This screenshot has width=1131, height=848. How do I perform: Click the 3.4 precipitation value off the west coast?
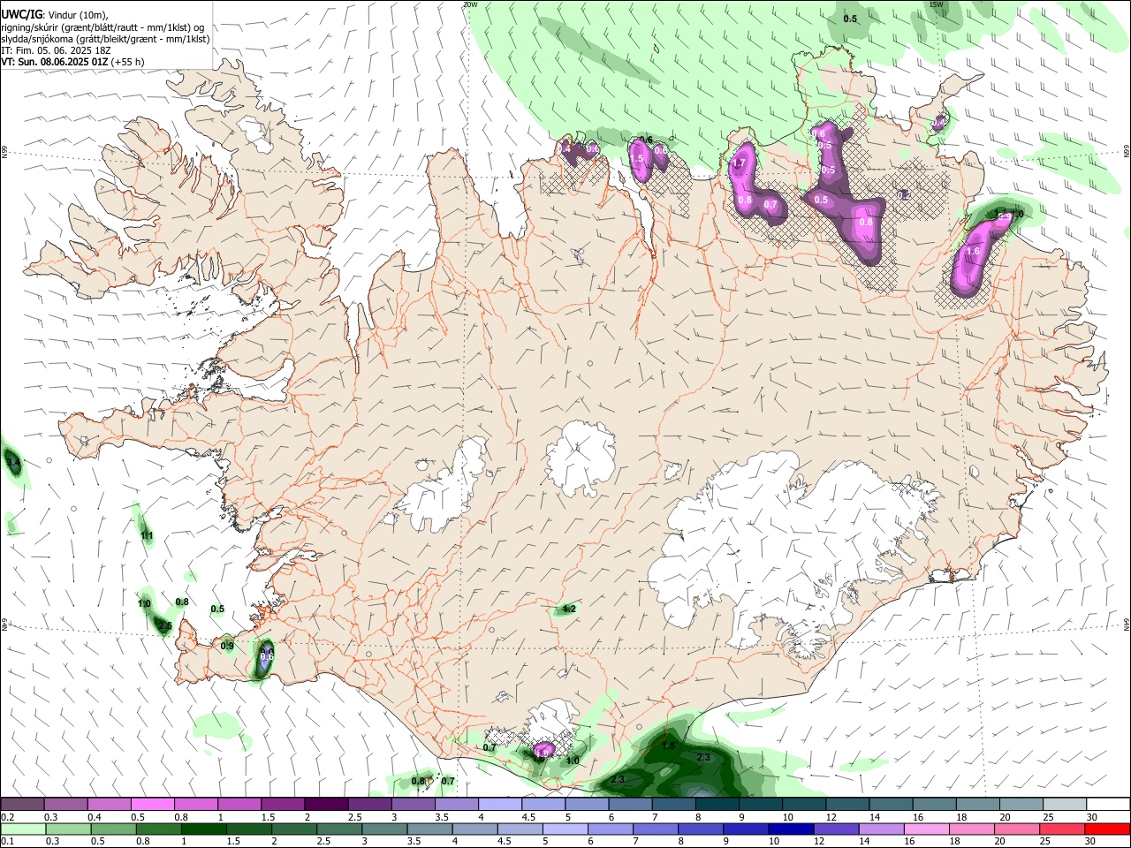(12, 462)
